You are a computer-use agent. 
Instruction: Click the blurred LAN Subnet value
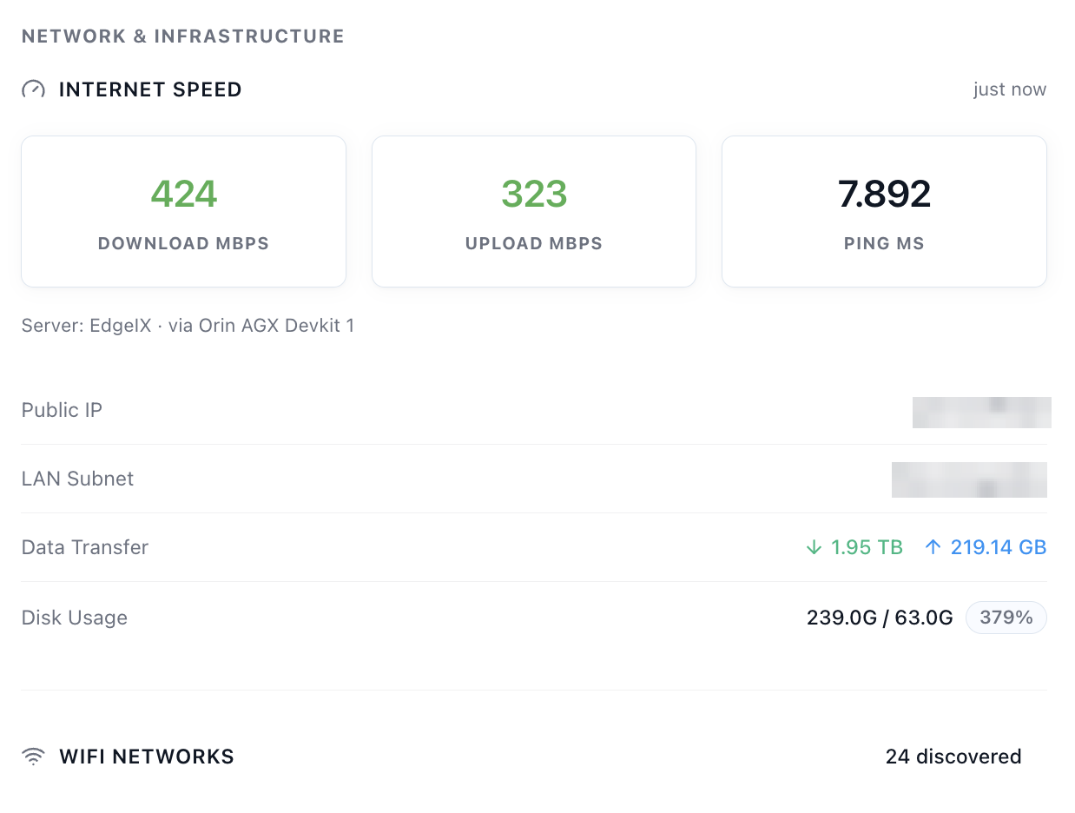tap(969, 479)
